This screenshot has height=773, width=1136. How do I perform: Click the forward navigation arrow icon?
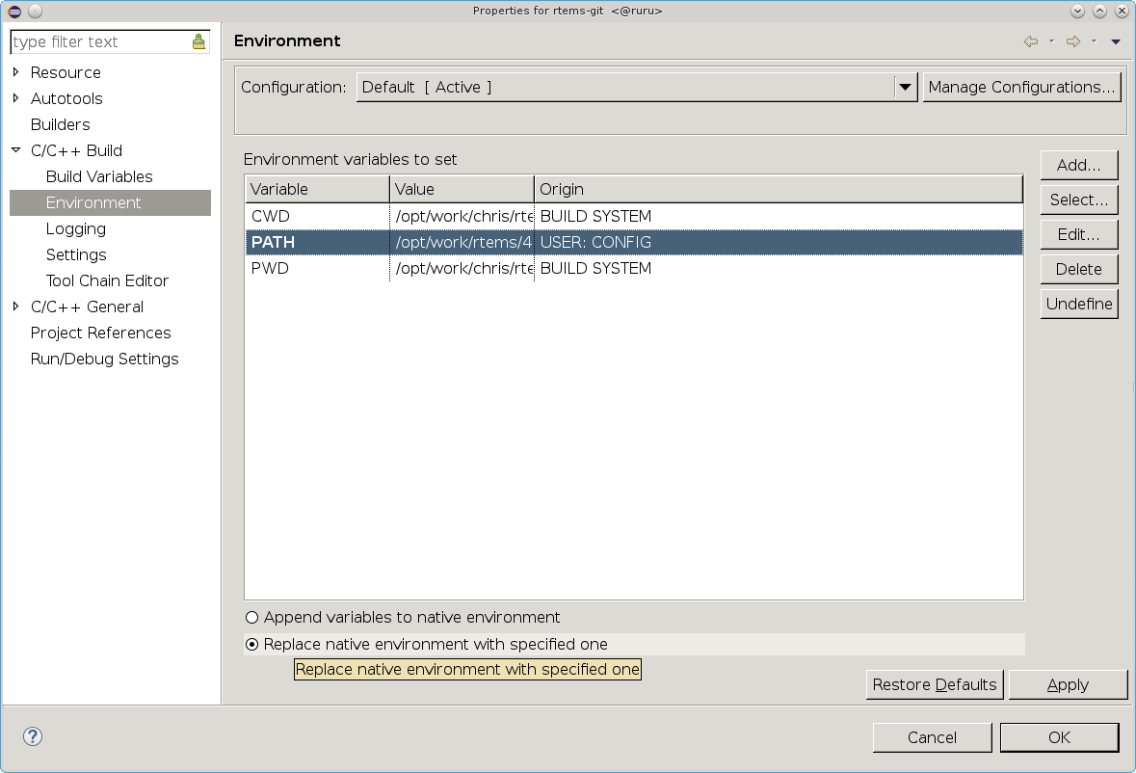[x=1072, y=41]
